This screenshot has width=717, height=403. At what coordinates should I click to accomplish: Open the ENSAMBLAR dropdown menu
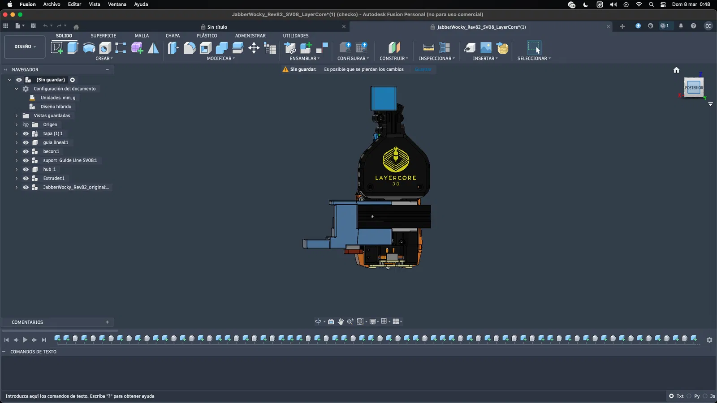click(x=305, y=59)
